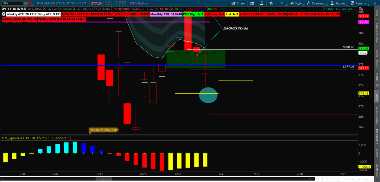This screenshot has height=182, width=380.
Task: Open the D timeframe selector
Action: coord(282,3)
